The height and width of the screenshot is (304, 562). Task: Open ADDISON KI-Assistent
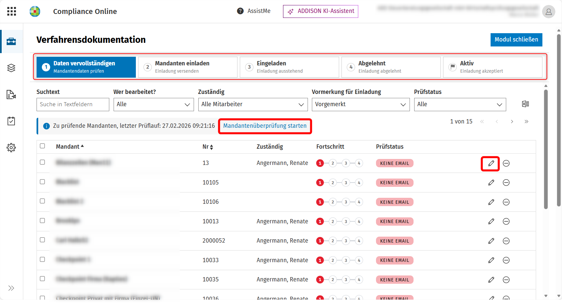(321, 11)
